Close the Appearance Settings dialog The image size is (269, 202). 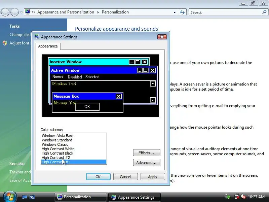[162, 37]
